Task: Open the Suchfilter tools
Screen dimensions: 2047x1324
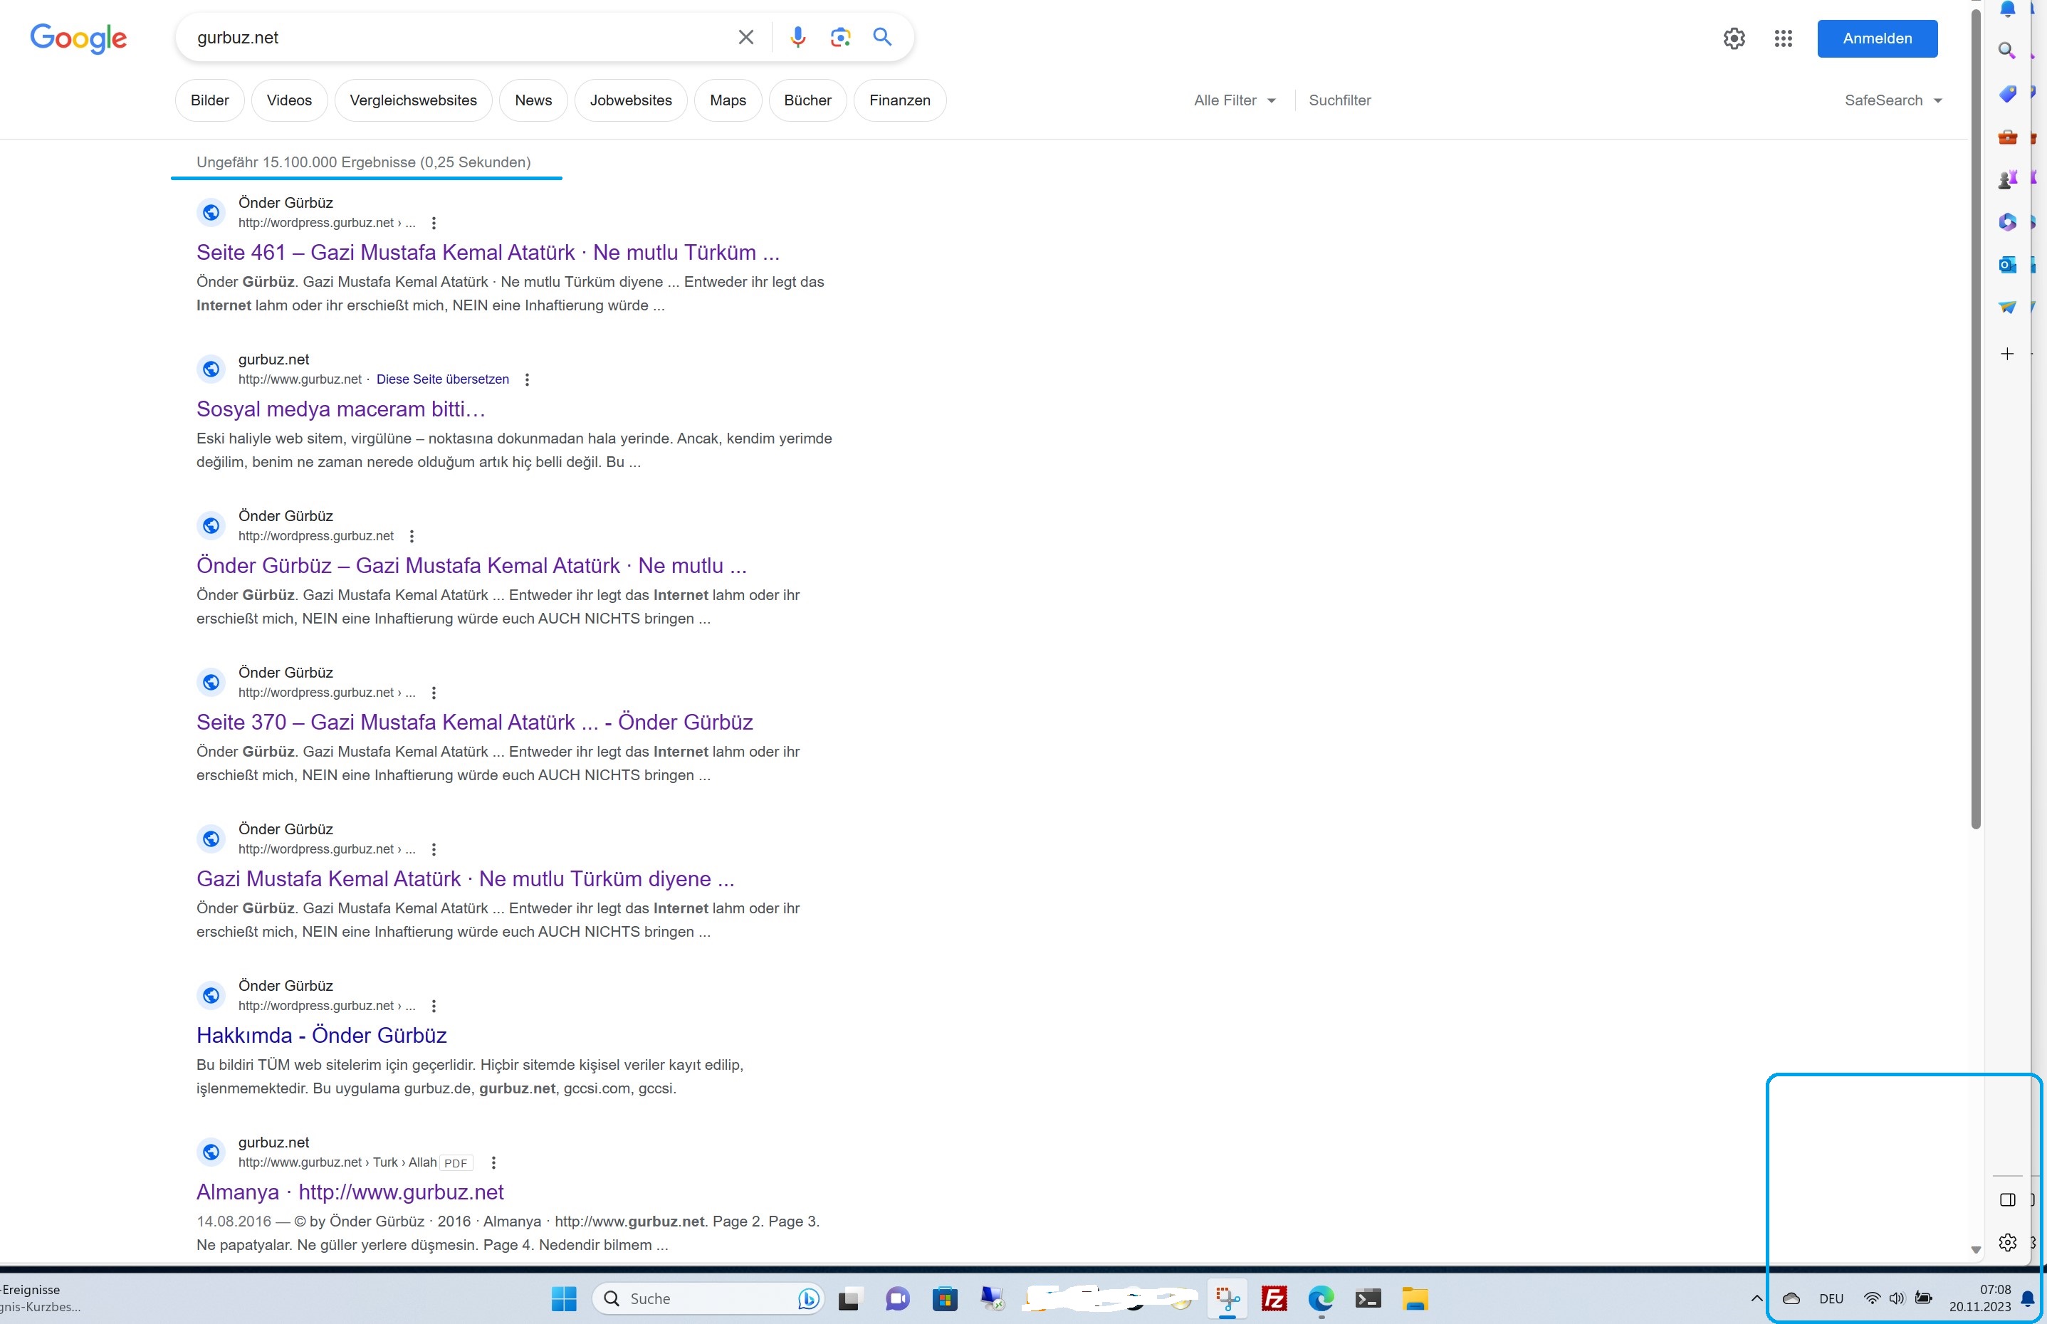Action: click(1339, 100)
